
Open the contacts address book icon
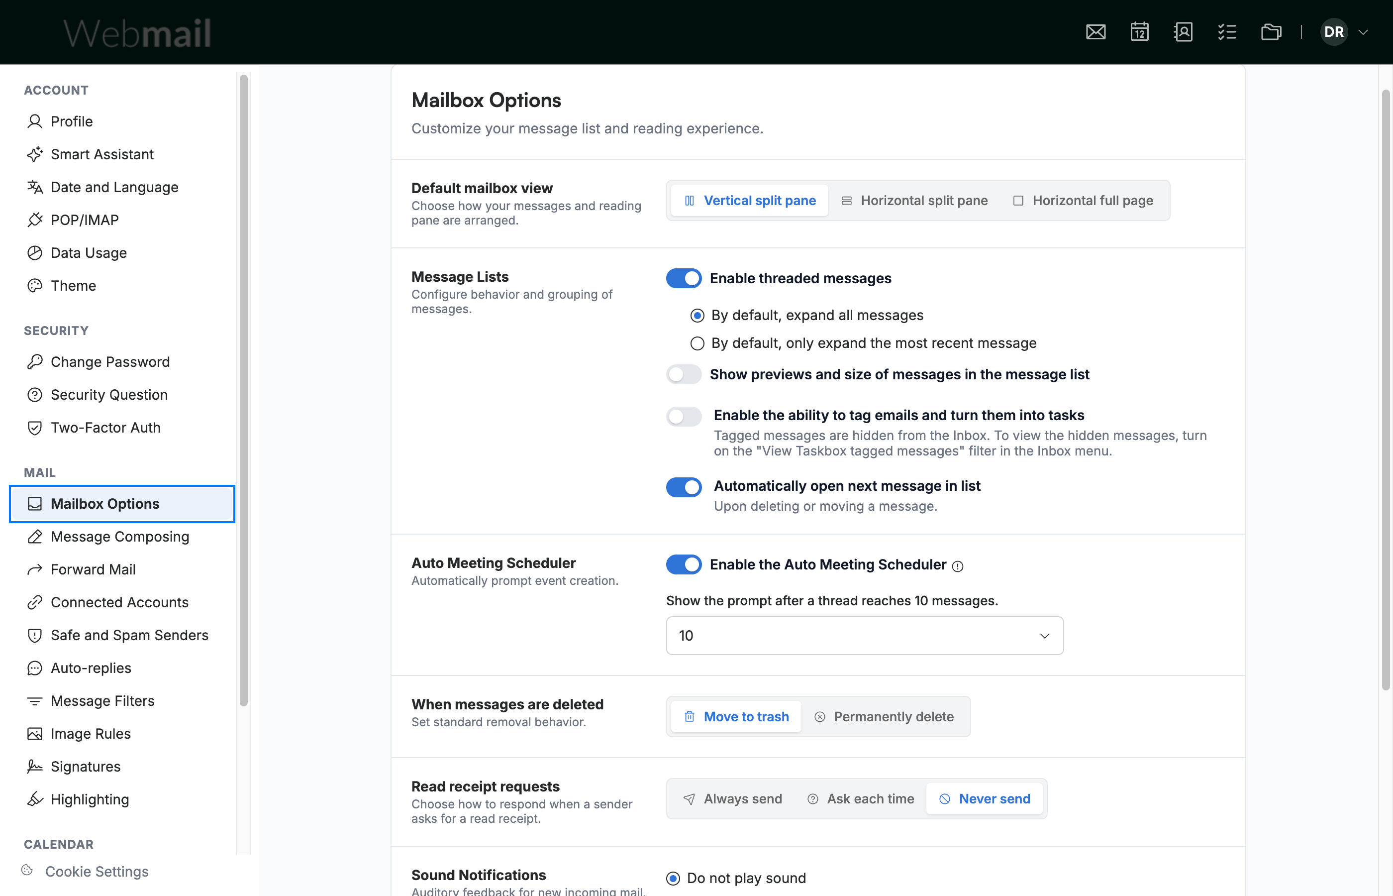pos(1183,32)
